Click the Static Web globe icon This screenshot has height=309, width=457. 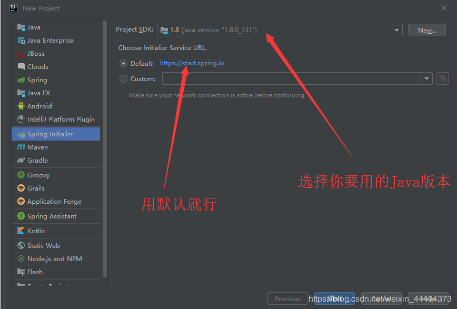21,245
